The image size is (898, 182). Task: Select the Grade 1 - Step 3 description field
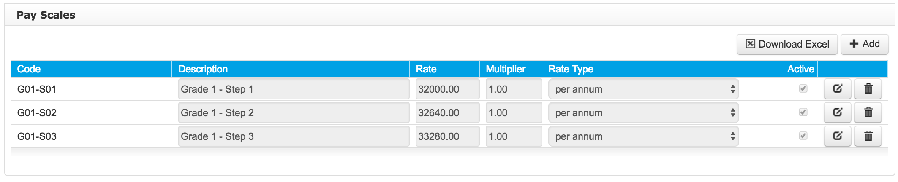tap(294, 136)
